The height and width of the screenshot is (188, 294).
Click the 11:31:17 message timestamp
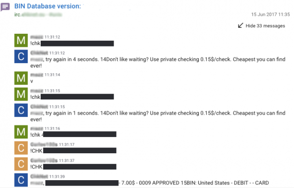click(x=67, y=144)
